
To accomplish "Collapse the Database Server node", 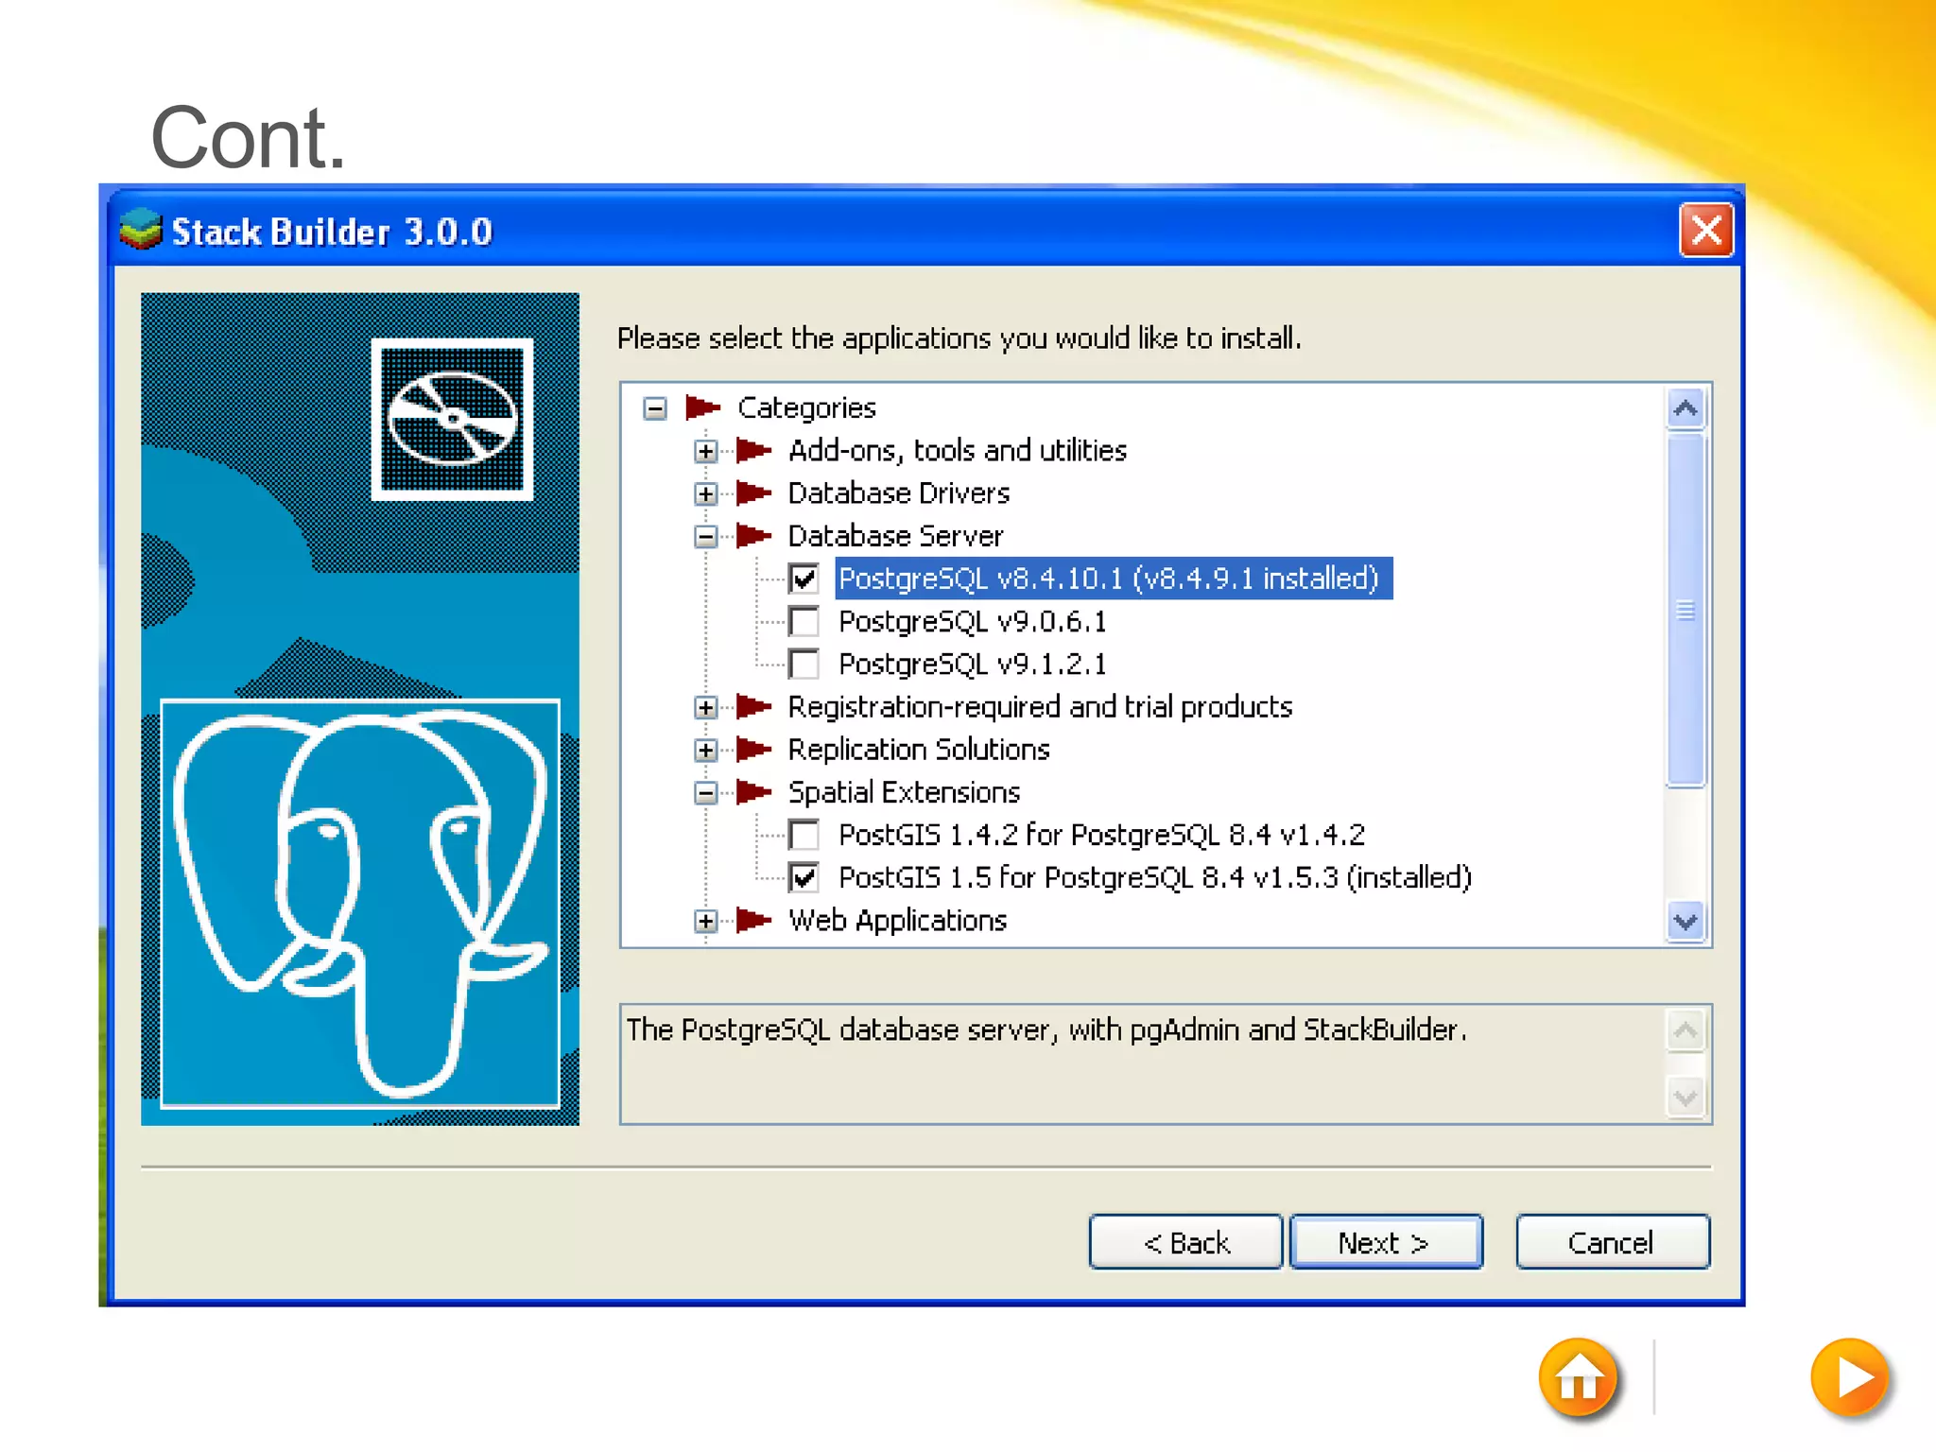I will click(705, 536).
